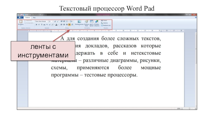Click the Undo icon in quick access toolbar
This screenshot has height=120, width=214.
[24, 15]
